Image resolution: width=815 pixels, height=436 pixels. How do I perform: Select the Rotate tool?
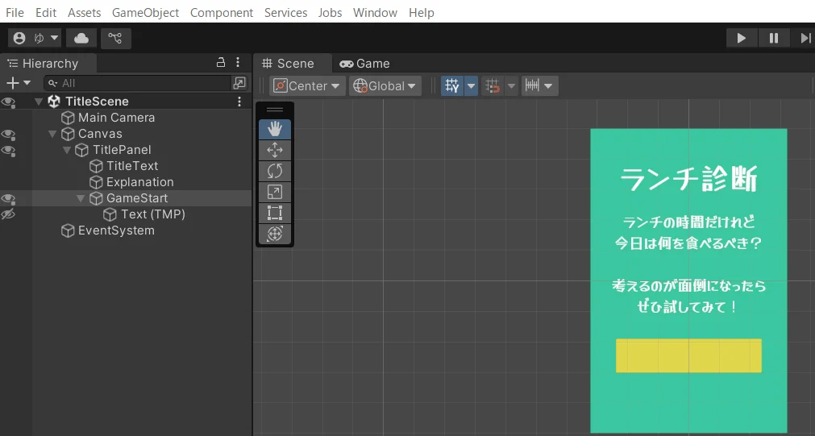[274, 171]
